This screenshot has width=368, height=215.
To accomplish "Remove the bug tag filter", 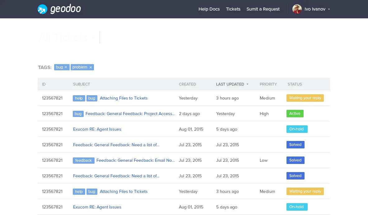I will 66,68.
